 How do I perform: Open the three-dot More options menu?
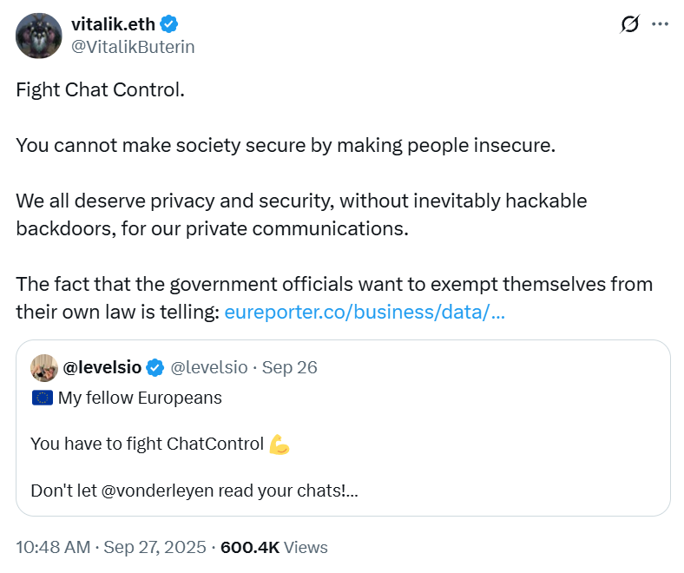pos(660,25)
